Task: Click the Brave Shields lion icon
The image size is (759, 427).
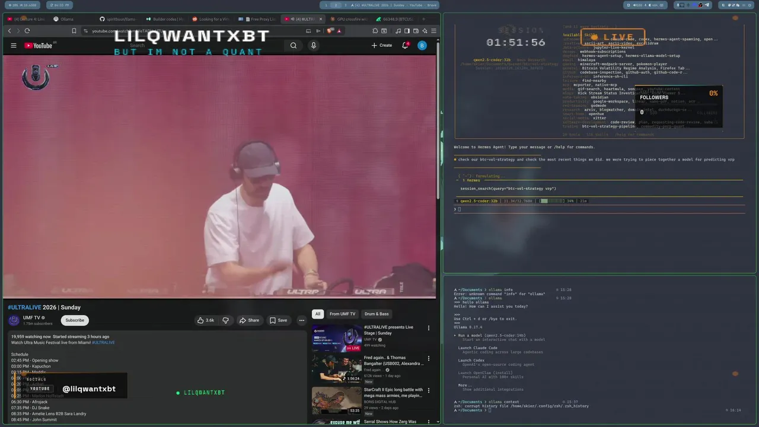Action: pyautogui.click(x=330, y=31)
